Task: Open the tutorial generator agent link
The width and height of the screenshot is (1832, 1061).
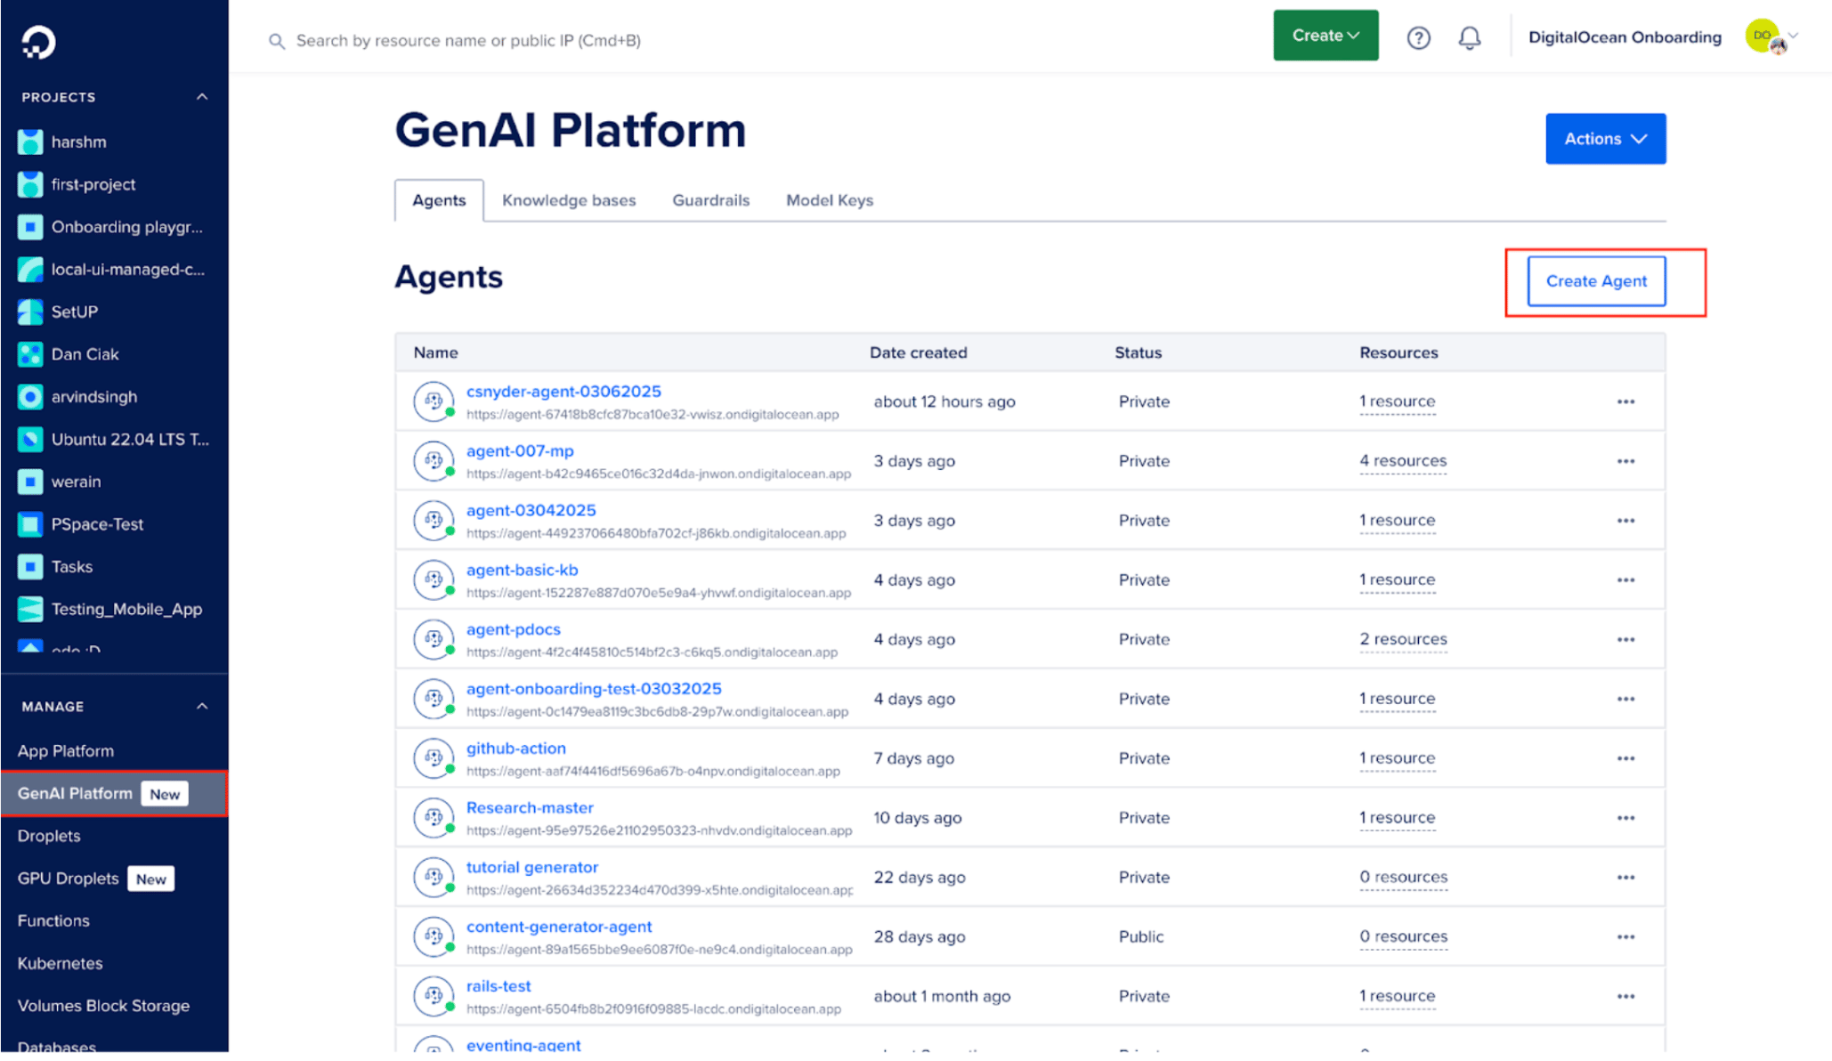Action: click(531, 867)
